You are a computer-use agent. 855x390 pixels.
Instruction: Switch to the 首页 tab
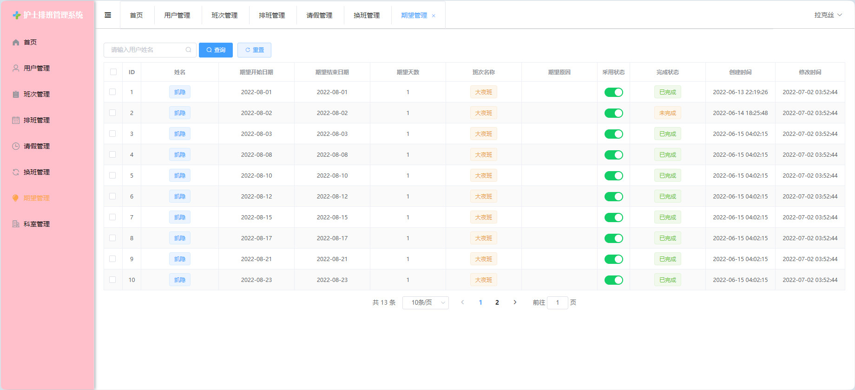pyautogui.click(x=136, y=15)
